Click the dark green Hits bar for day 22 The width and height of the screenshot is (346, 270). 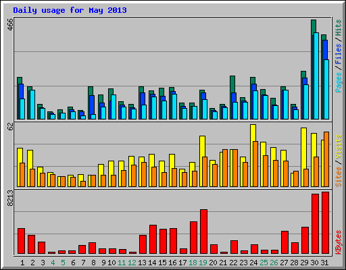[x=232, y=84]
